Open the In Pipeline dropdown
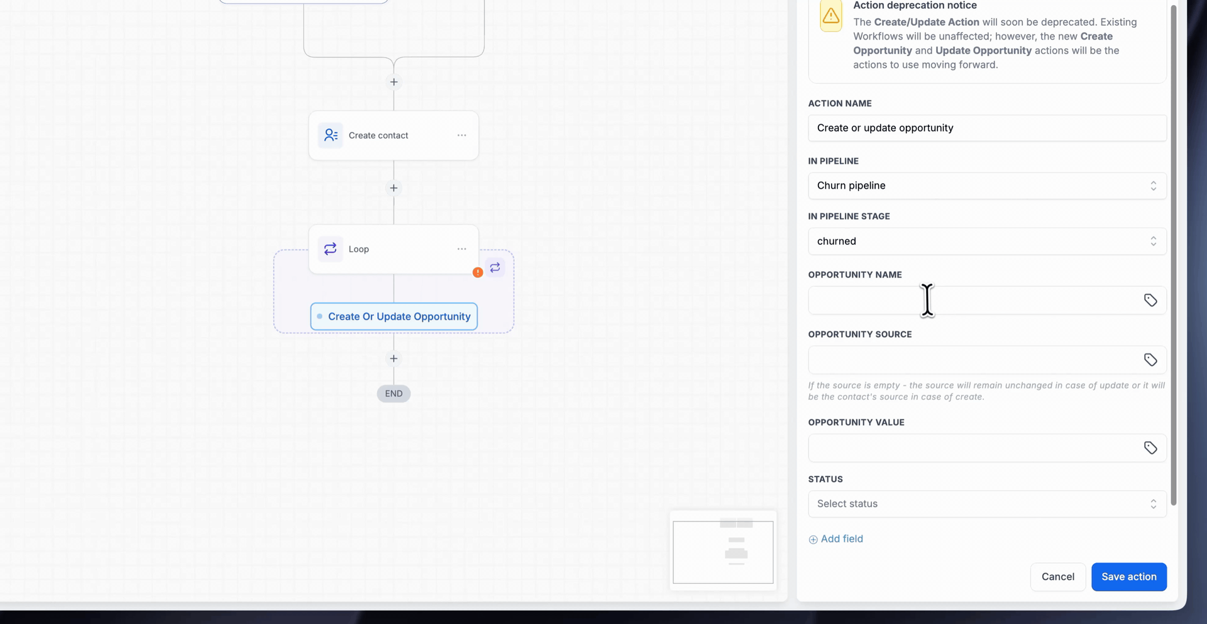This screenshot has width=1207, height=624. 987,186
